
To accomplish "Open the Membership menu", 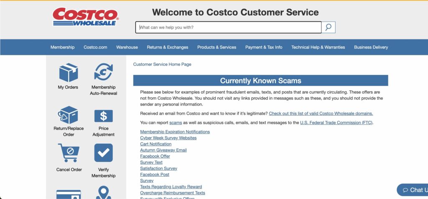I will (x=63, y=47).
